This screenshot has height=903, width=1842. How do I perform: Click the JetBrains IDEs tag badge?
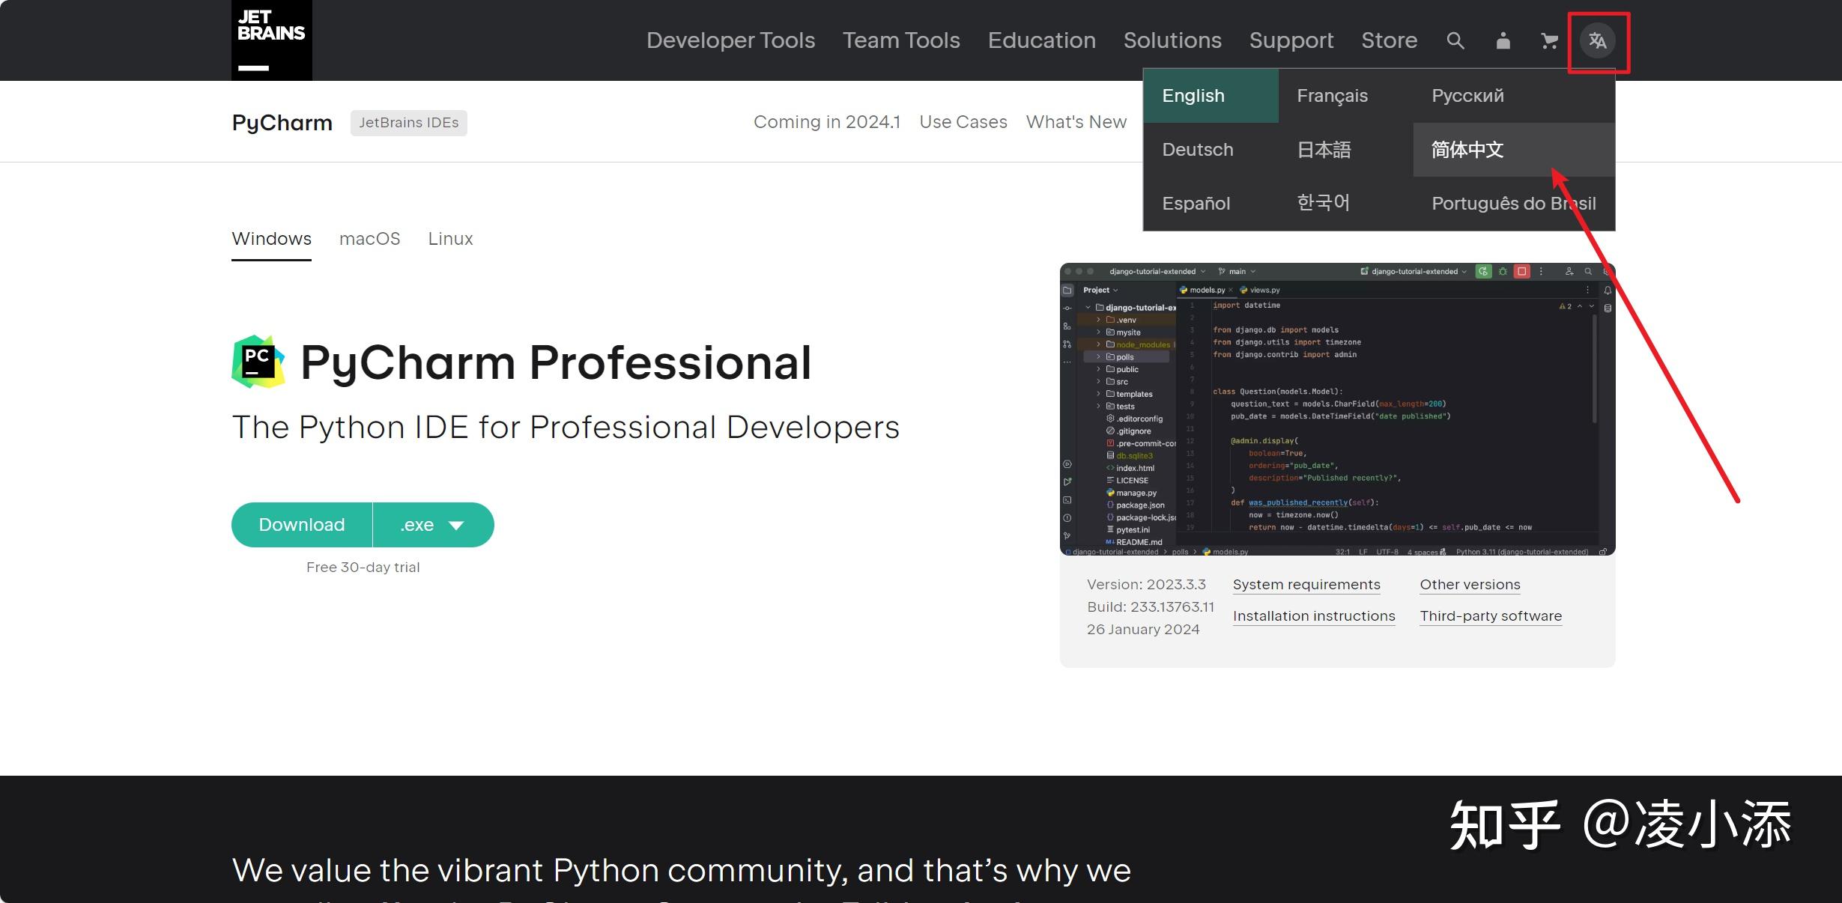coord(408,123)
